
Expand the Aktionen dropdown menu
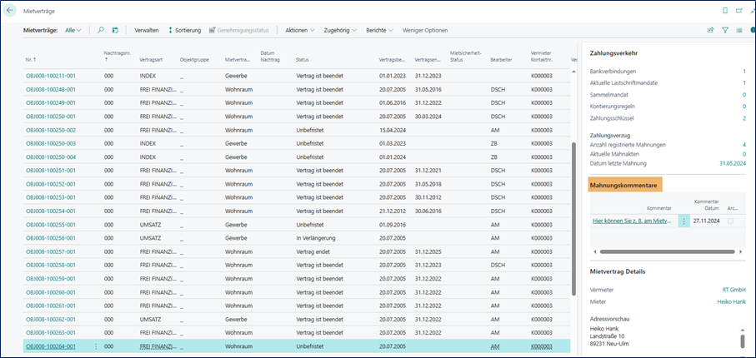299,30
